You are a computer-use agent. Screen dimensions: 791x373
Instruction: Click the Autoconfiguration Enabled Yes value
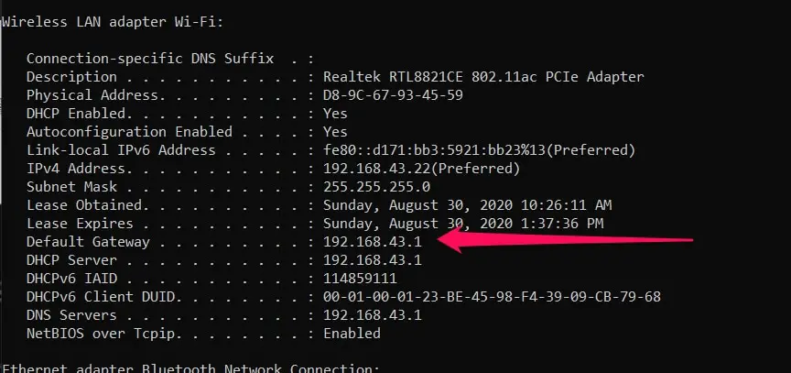pyautogui.click(x=335, y=132)
